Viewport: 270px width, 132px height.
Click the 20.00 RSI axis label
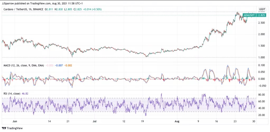pyautogui.click(x=261, y=115)
